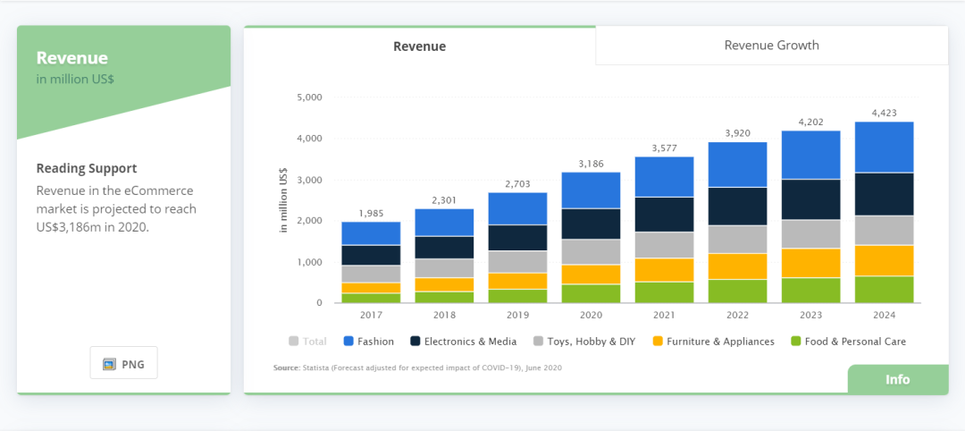Click the 1,985 total label
Screen dimensions: 965x431
coord(371,213)
